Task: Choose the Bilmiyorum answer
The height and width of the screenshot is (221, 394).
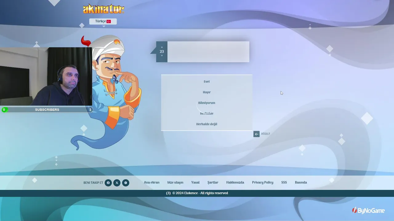Action: tap(207, 103)
